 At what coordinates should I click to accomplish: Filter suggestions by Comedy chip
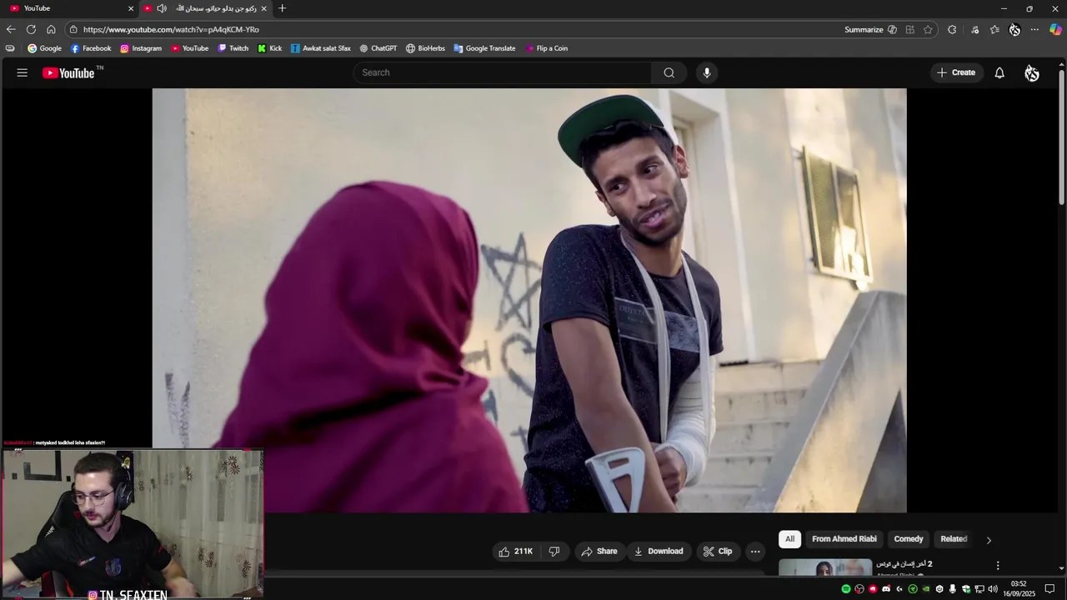pyautogui.click(x=909, y=539)
